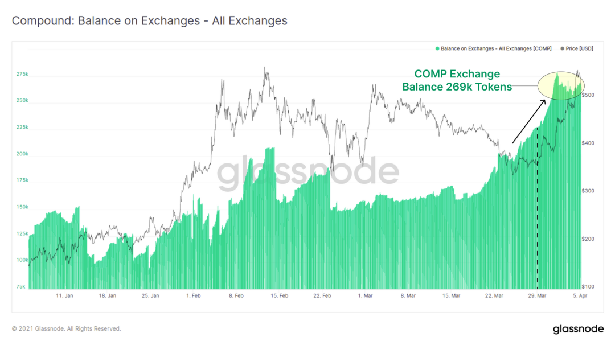Click the copyright 2021 Glassnode text
This screenshot has height=345, width=615.
(66, 328)
